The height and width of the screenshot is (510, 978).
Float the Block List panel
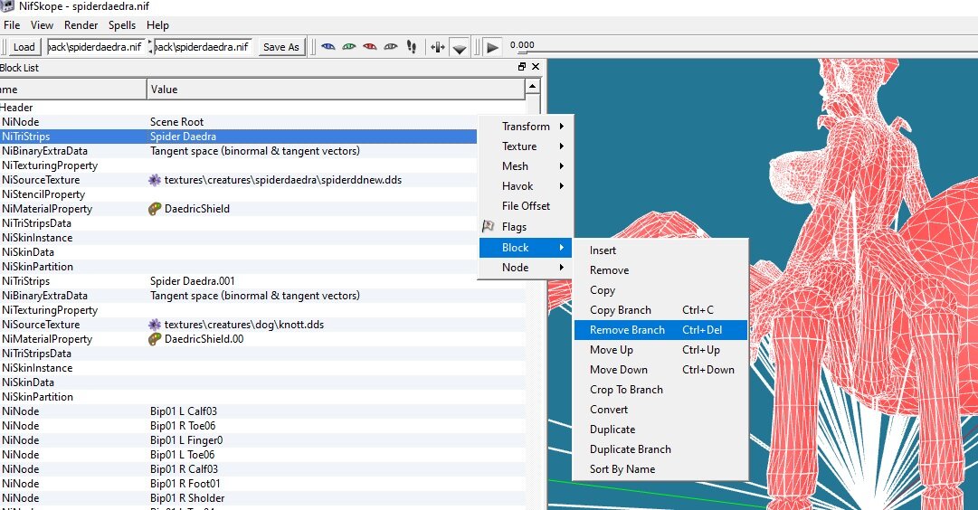pyautogui.click(x=522, y=67)
